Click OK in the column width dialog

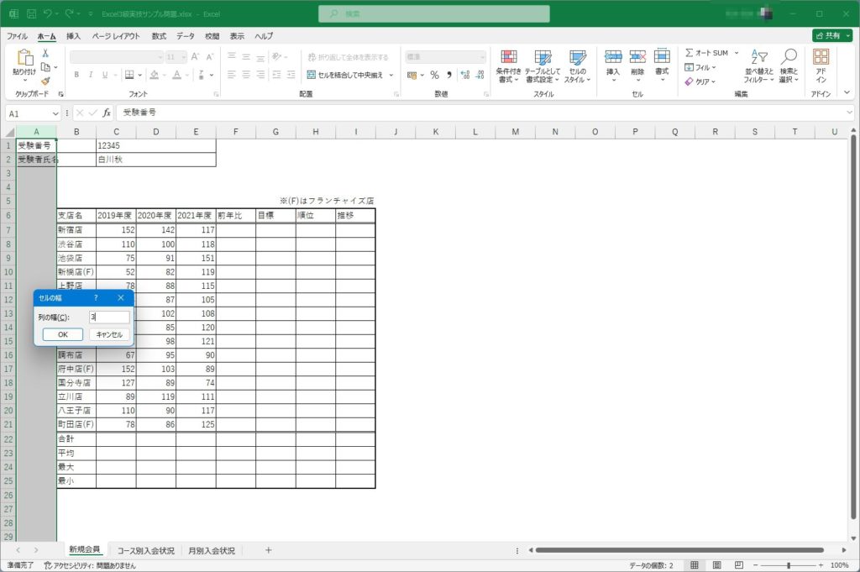coord(63,334)
